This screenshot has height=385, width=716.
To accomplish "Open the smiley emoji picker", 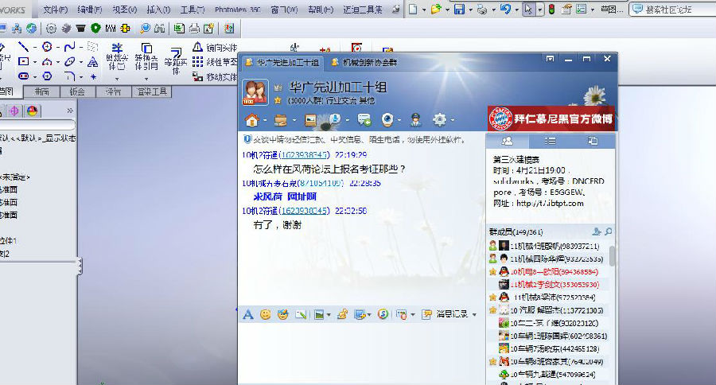I will tap(265, 314).
